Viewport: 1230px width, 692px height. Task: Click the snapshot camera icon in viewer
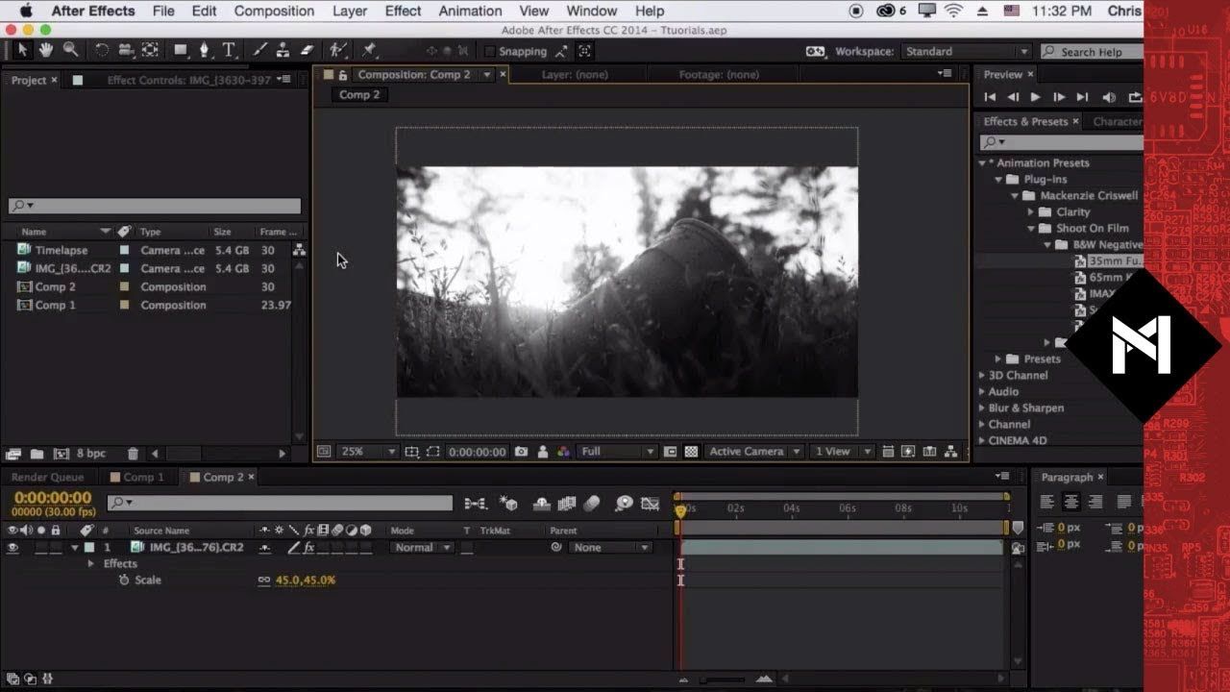point(521,452)
